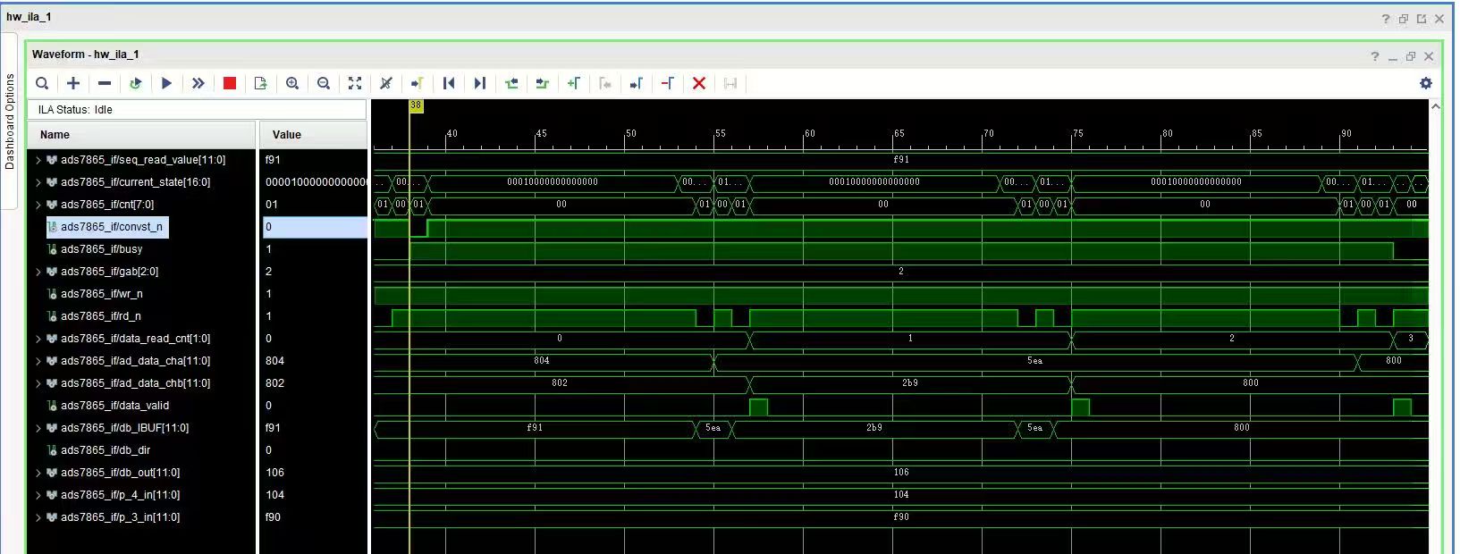The image size is (1460, 554).
Task: Click the Value column header
Action: coord(313,135)
